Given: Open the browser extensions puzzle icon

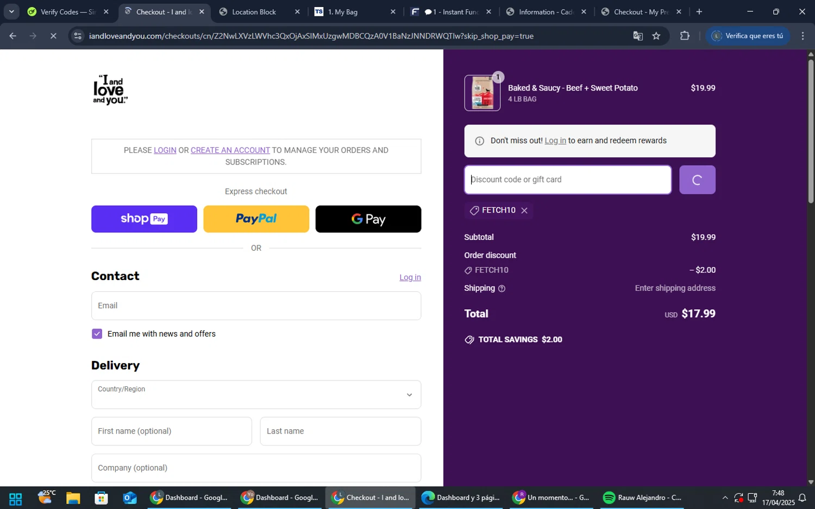Looking at the screenshot, I should click(685, 36).
